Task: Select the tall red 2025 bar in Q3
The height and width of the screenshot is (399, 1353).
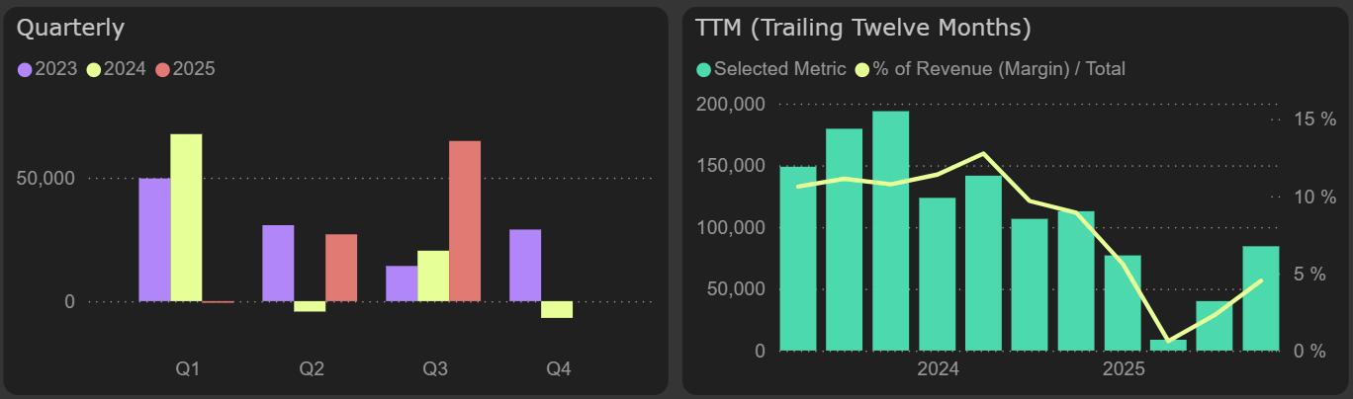Action: (x=465, y=221)
